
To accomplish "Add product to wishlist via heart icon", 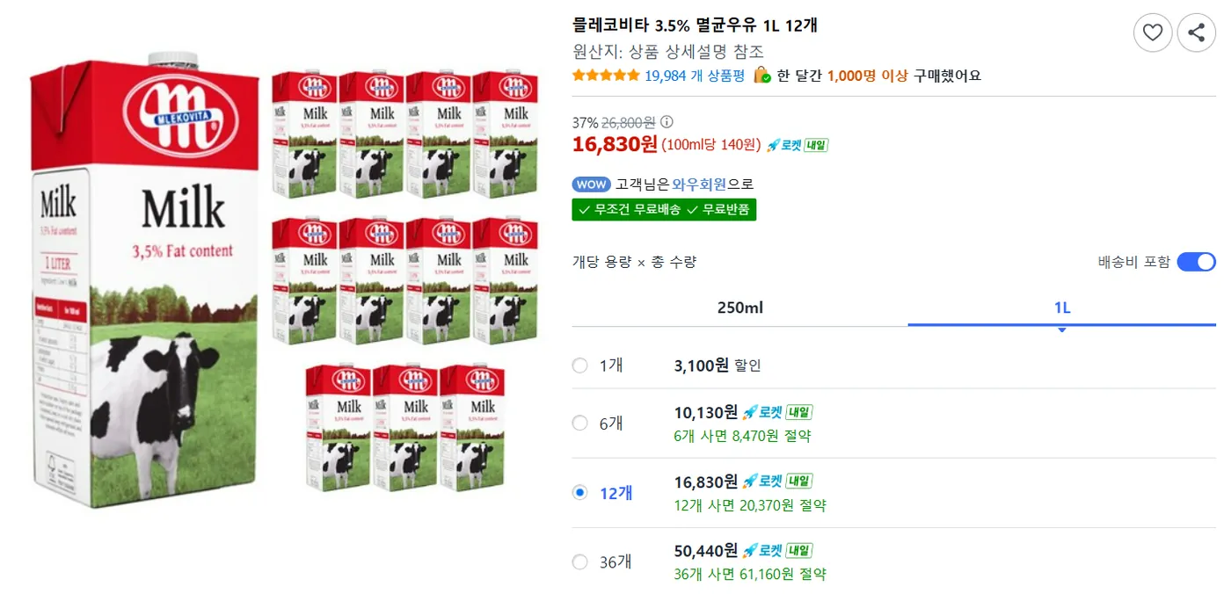I will (x=1153, y=33).
